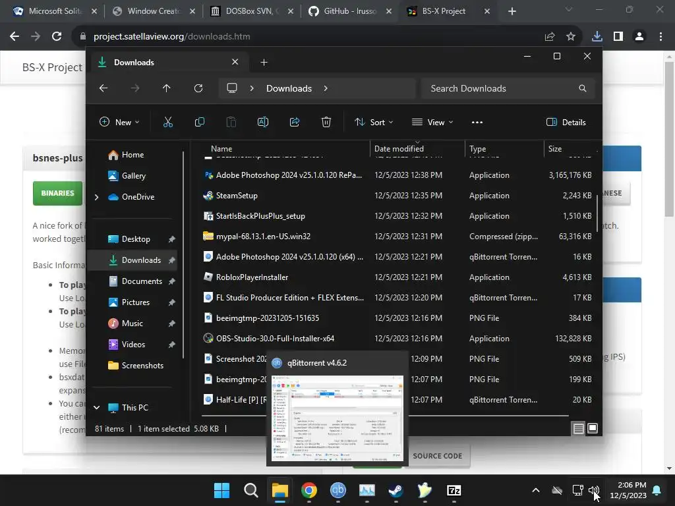The image size is (675, 506).
Task: Add new Explorer tab
Action: 264,63
